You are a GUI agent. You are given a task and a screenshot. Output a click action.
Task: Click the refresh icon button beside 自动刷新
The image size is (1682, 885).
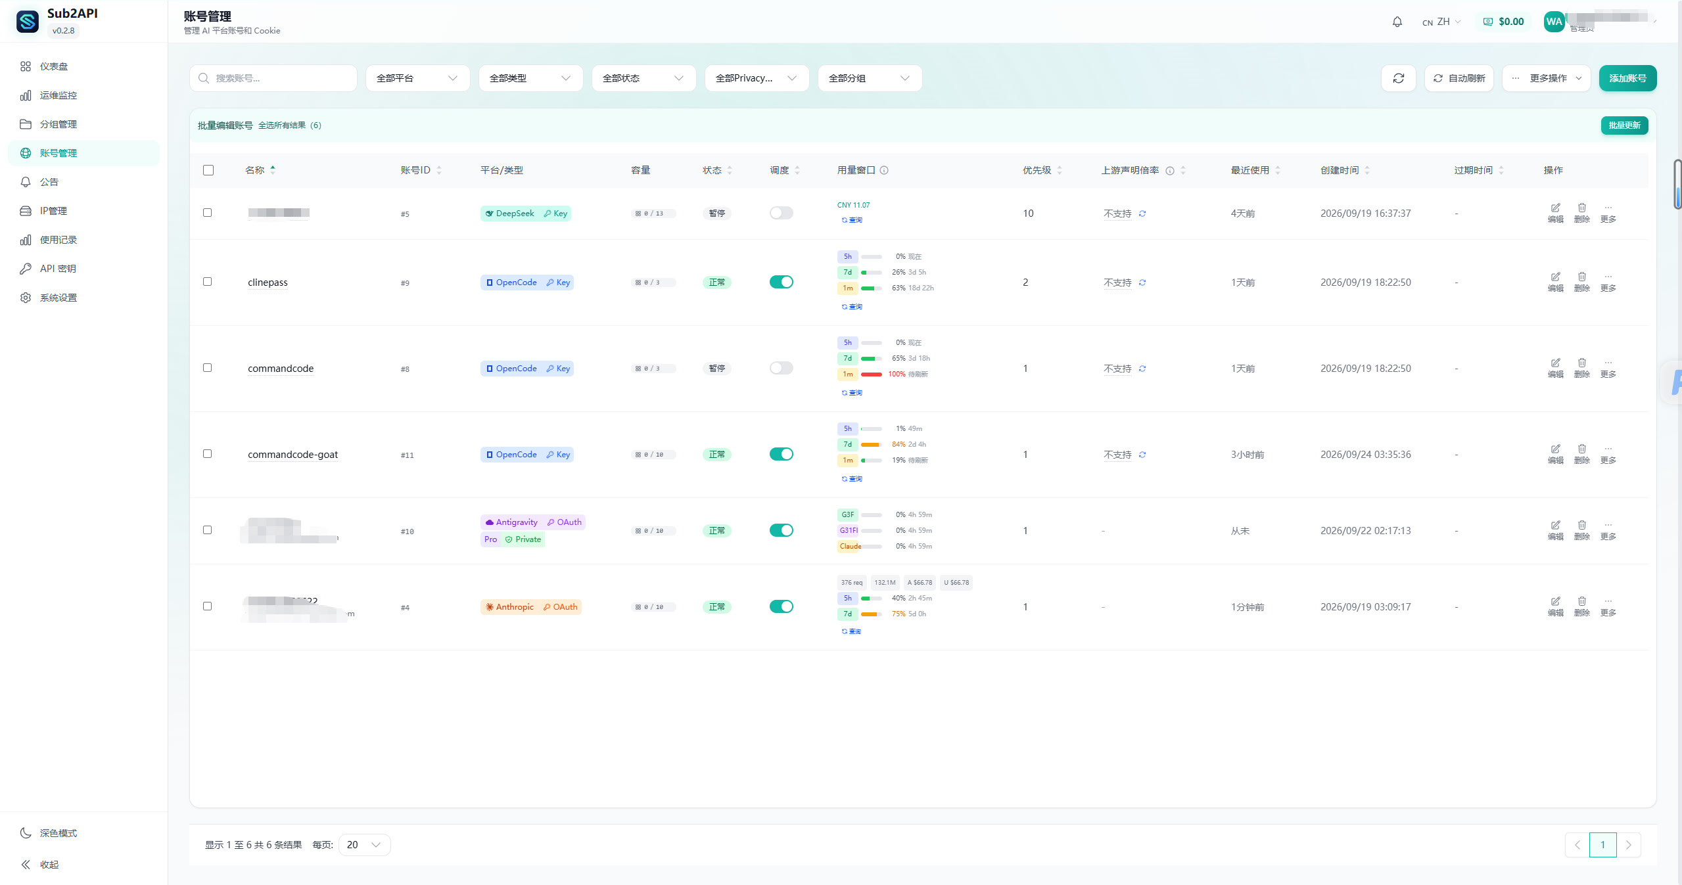click(1398, 78)
